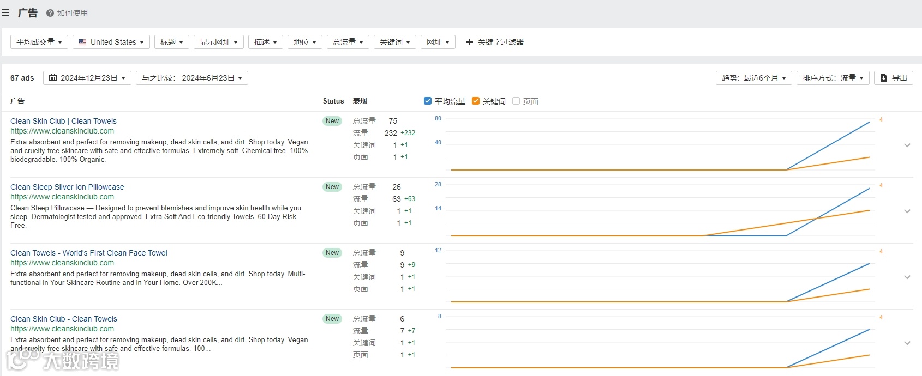Open the 排序方式 流量 sort dropdown
The width and height of the screenshot is (922, 376).
tap(833, 78)
